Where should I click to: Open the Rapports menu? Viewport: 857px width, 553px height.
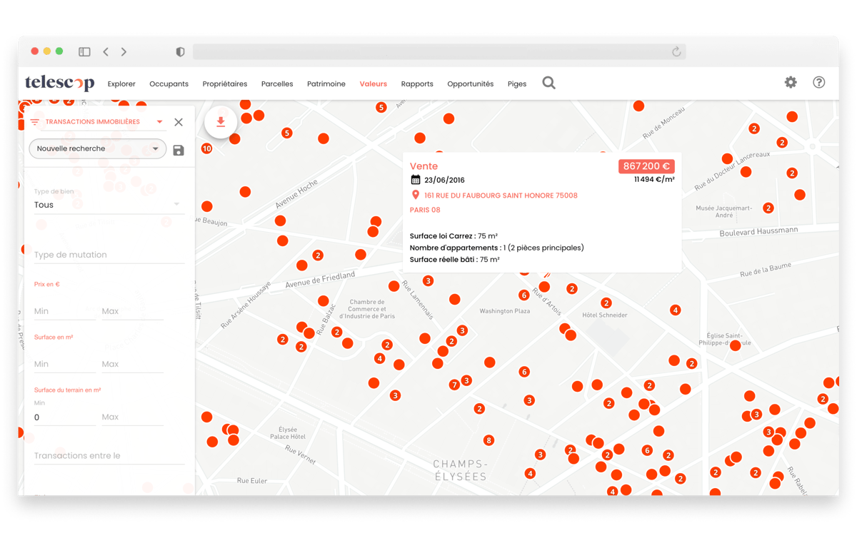pyautogui.click(x=417, y=83)
